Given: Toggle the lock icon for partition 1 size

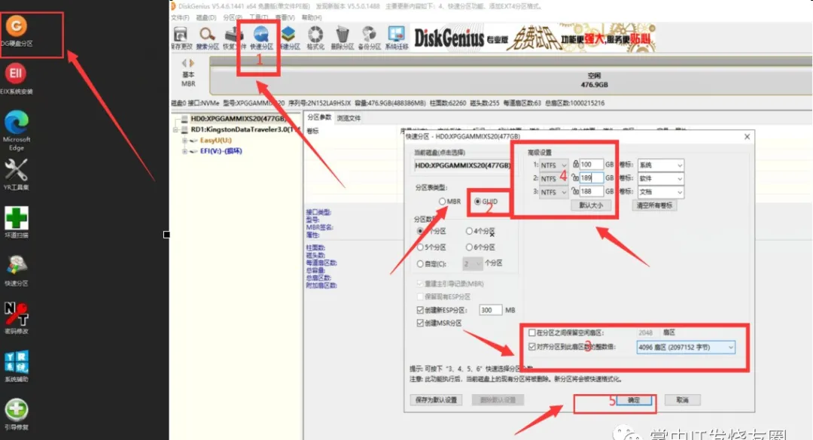Looking at the screenshot, I should pyautogui.click(x=576, y=164).
